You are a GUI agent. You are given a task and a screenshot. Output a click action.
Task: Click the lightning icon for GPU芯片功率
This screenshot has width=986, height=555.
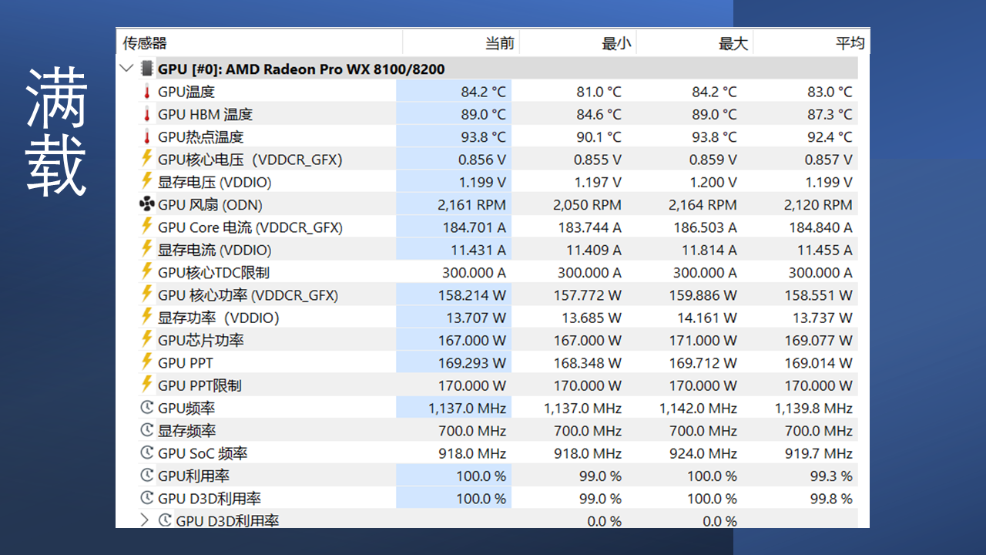(146, 339)
